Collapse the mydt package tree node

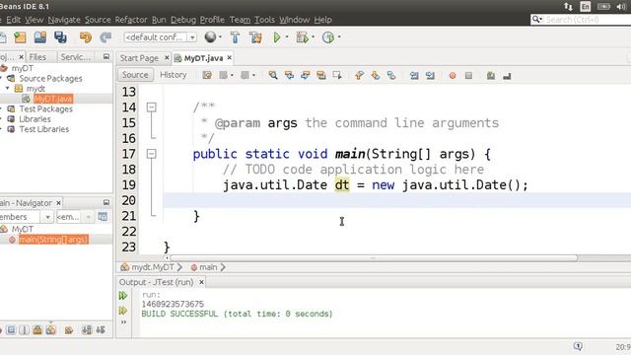pyautogui.click(x=7, y=88)
